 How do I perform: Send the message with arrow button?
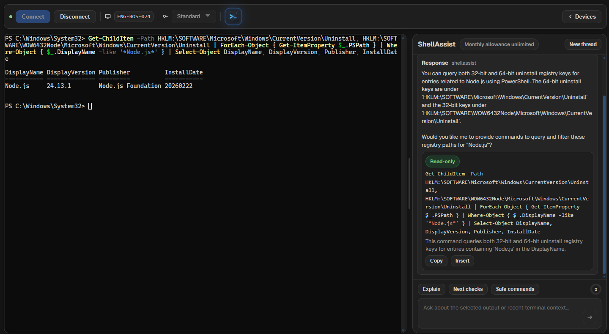tap(590, 317)
